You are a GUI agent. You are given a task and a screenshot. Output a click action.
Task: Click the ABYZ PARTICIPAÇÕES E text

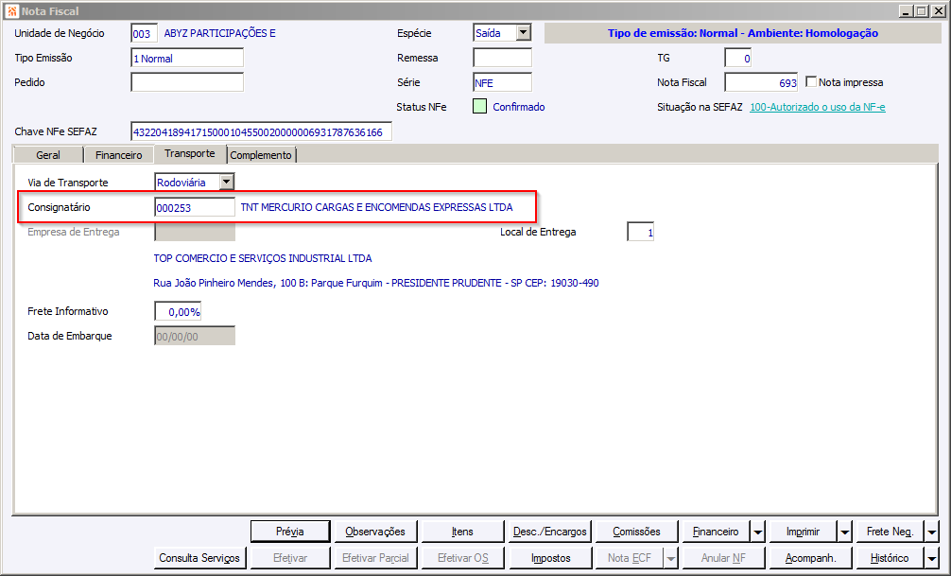tap(219, 33)
